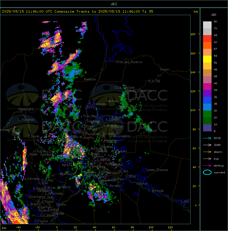
Task: Click the 'V_Flores' map label
Action: click(x=41, y=221)
